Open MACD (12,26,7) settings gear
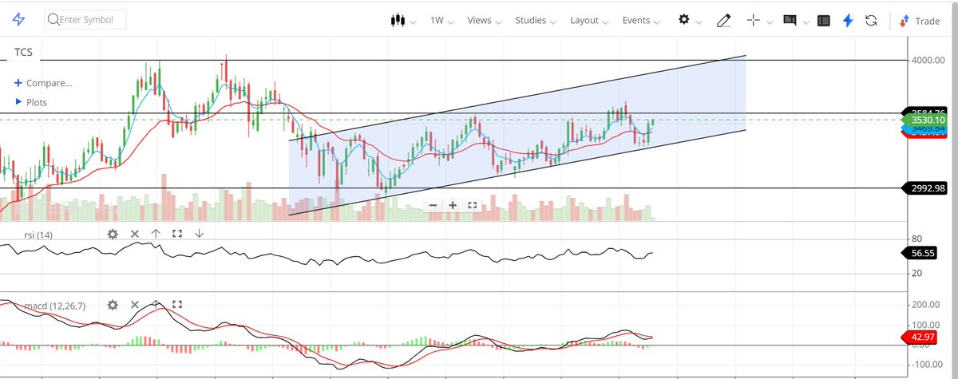Image resolution: width=958 pixels, height=379 pixels. click(113, 305)
